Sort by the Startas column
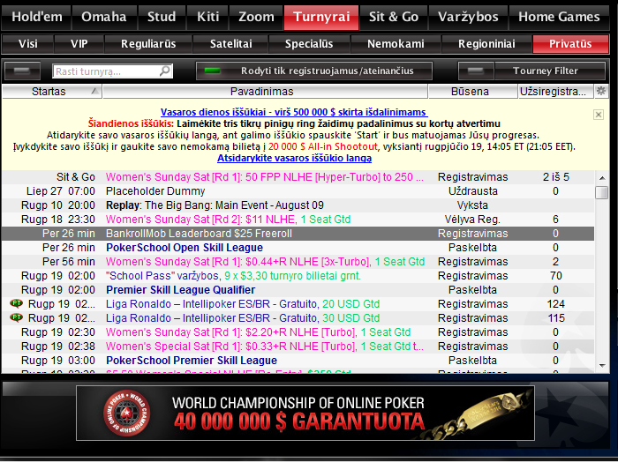Viewport: 618px width, 462px height. 51,92
